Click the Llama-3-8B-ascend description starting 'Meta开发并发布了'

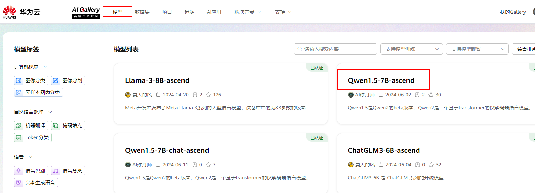[215, 108]
